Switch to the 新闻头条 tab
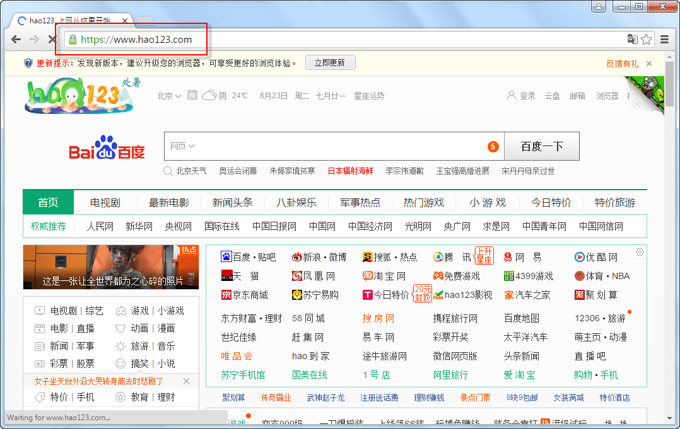Viewport: 680px width, 429px height. (x=232, y=202)
